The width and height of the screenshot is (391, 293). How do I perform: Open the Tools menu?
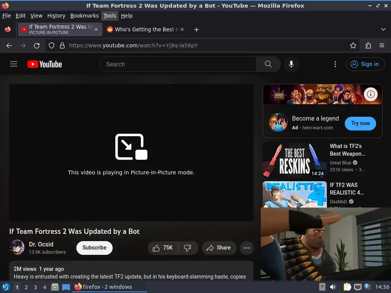tap(110, 16)
